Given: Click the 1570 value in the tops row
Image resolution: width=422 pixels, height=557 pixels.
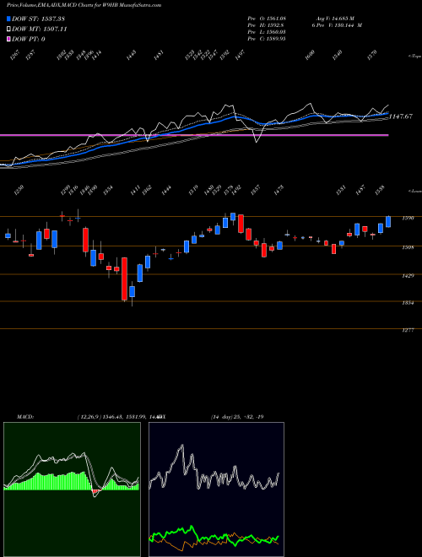Looking at the screenshot, I should pos(372,55).
